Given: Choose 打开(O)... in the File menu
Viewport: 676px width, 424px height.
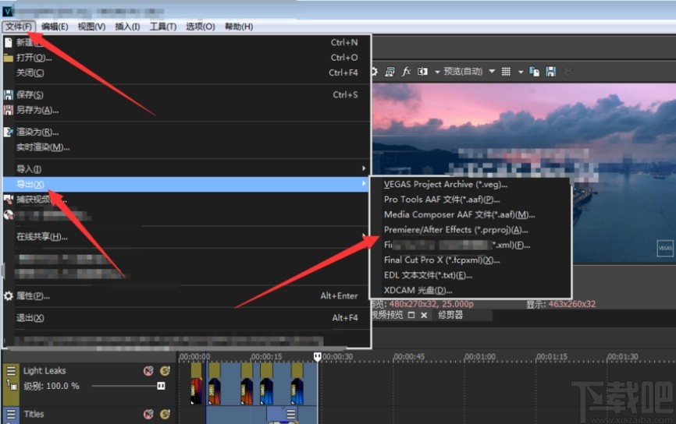Looking at the screenshot, I should (x=187, y=58).
